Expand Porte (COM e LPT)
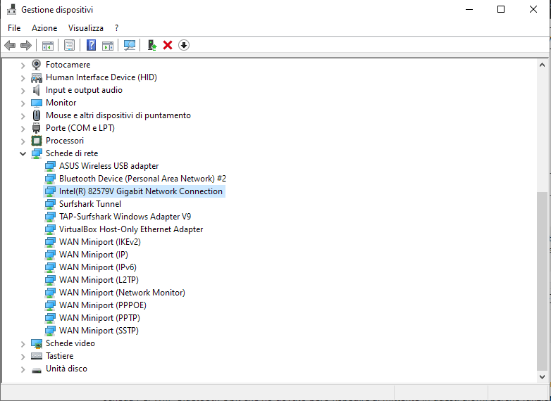The height and width of the screenshot is (401, 551). coord(23,129)
